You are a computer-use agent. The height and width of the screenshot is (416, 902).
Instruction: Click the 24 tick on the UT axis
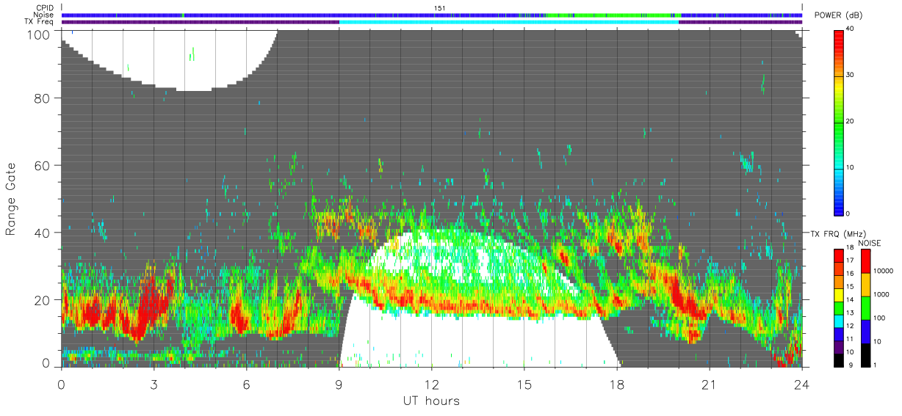pos(802,384)
